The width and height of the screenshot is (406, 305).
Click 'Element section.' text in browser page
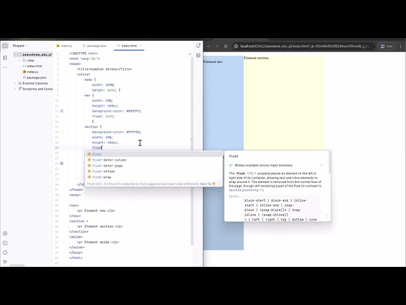(x=256, y=58)
